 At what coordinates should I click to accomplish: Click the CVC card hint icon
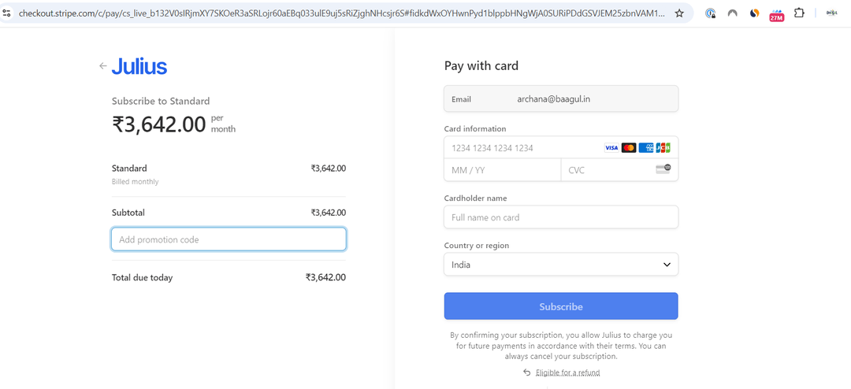tap(663, 169)
